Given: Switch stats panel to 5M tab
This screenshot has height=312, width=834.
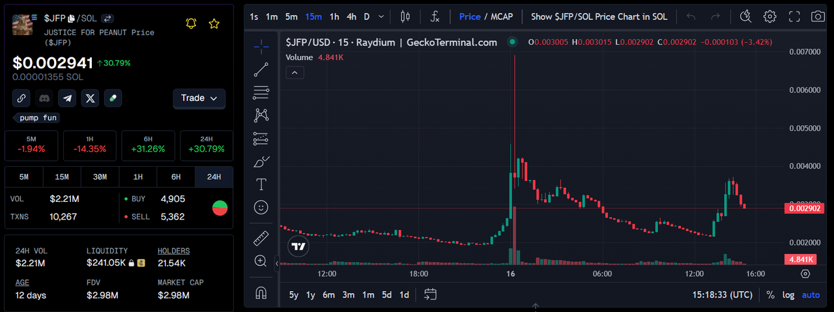Looking at the screenshot, I should [24, 177].
